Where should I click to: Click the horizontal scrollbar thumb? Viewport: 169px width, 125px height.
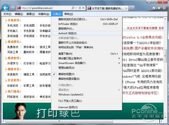59,121
